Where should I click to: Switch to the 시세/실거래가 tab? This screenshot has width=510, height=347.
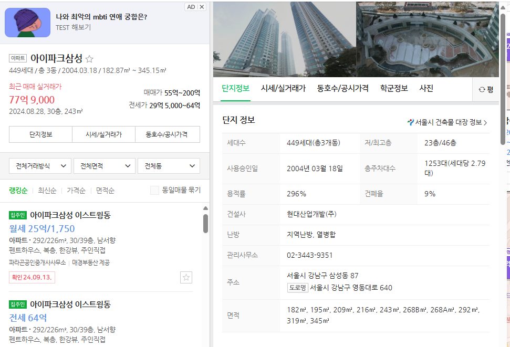coord(283,89)
